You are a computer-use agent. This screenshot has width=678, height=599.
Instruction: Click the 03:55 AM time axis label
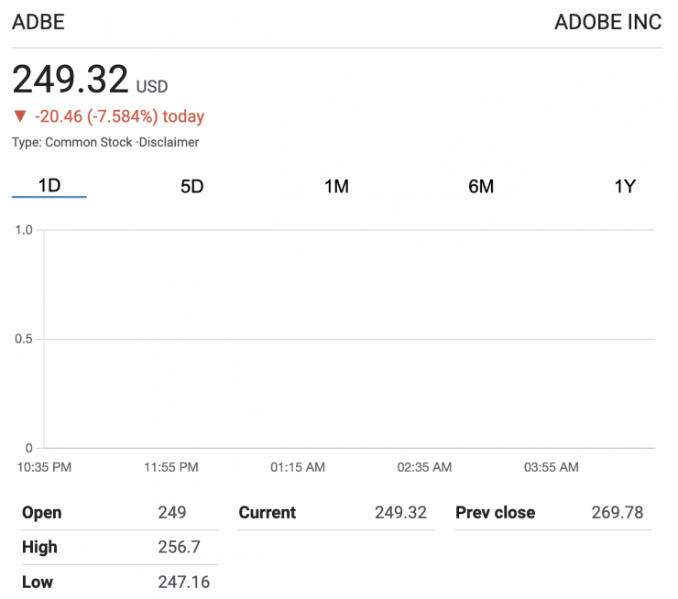pyautogui.click(x=551, y=467)
